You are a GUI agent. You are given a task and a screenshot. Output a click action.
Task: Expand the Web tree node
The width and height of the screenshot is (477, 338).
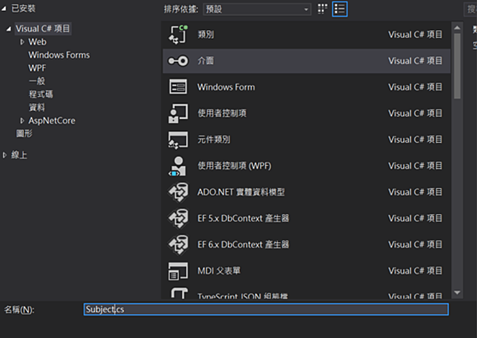click(22, 42)
